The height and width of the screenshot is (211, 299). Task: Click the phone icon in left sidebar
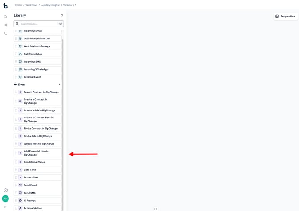5,34
